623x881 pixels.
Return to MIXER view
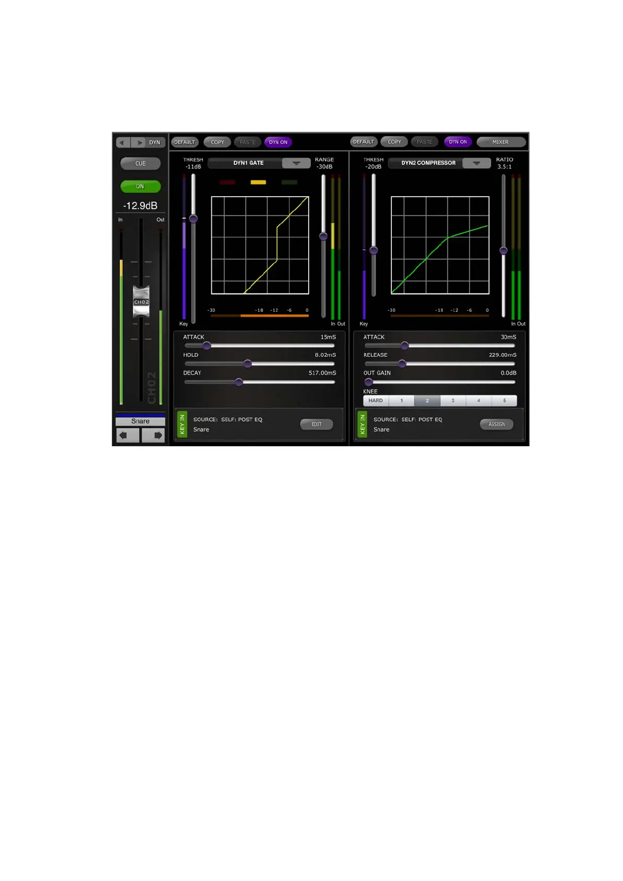coord(501,142)
